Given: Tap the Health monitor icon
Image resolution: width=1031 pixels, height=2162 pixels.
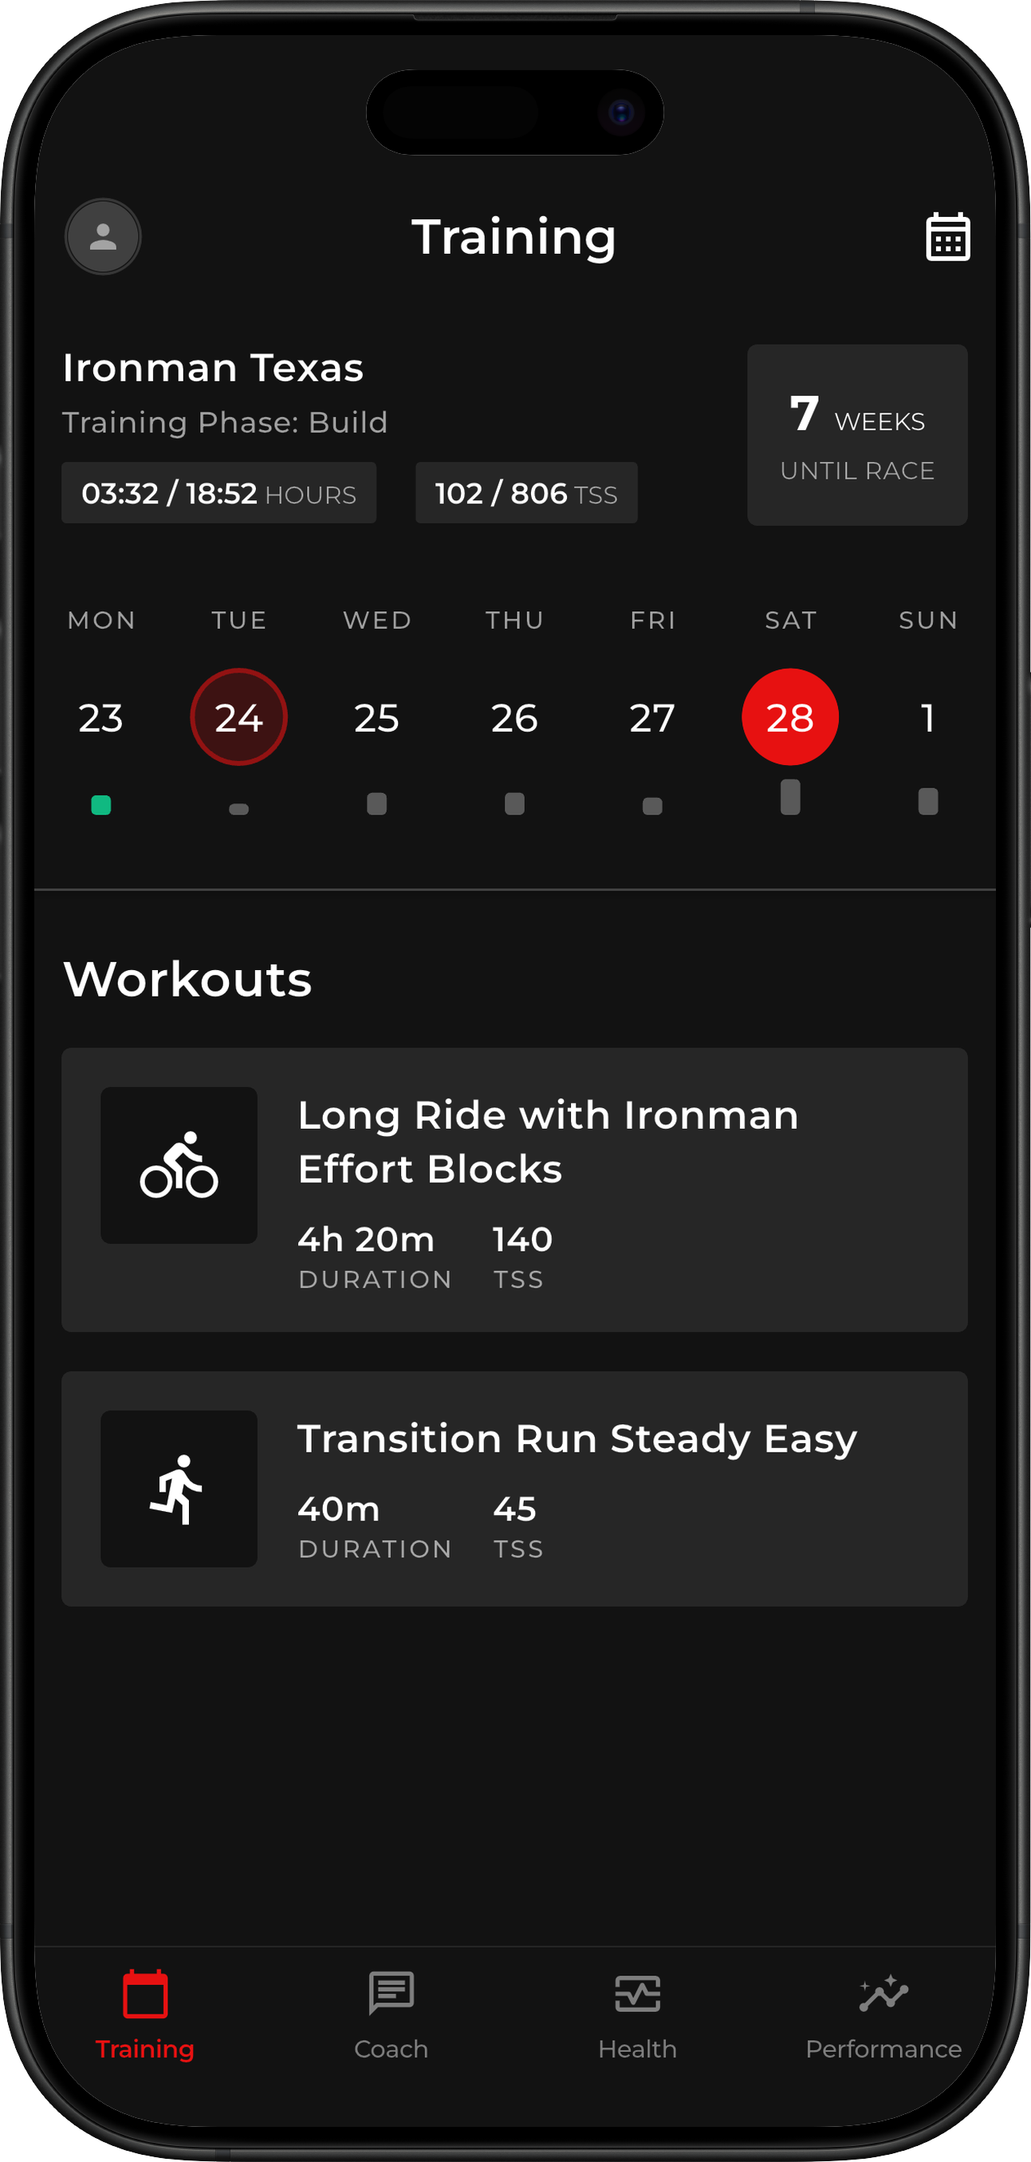Looking at the screenshot, I should click(x=637, y=1994).
